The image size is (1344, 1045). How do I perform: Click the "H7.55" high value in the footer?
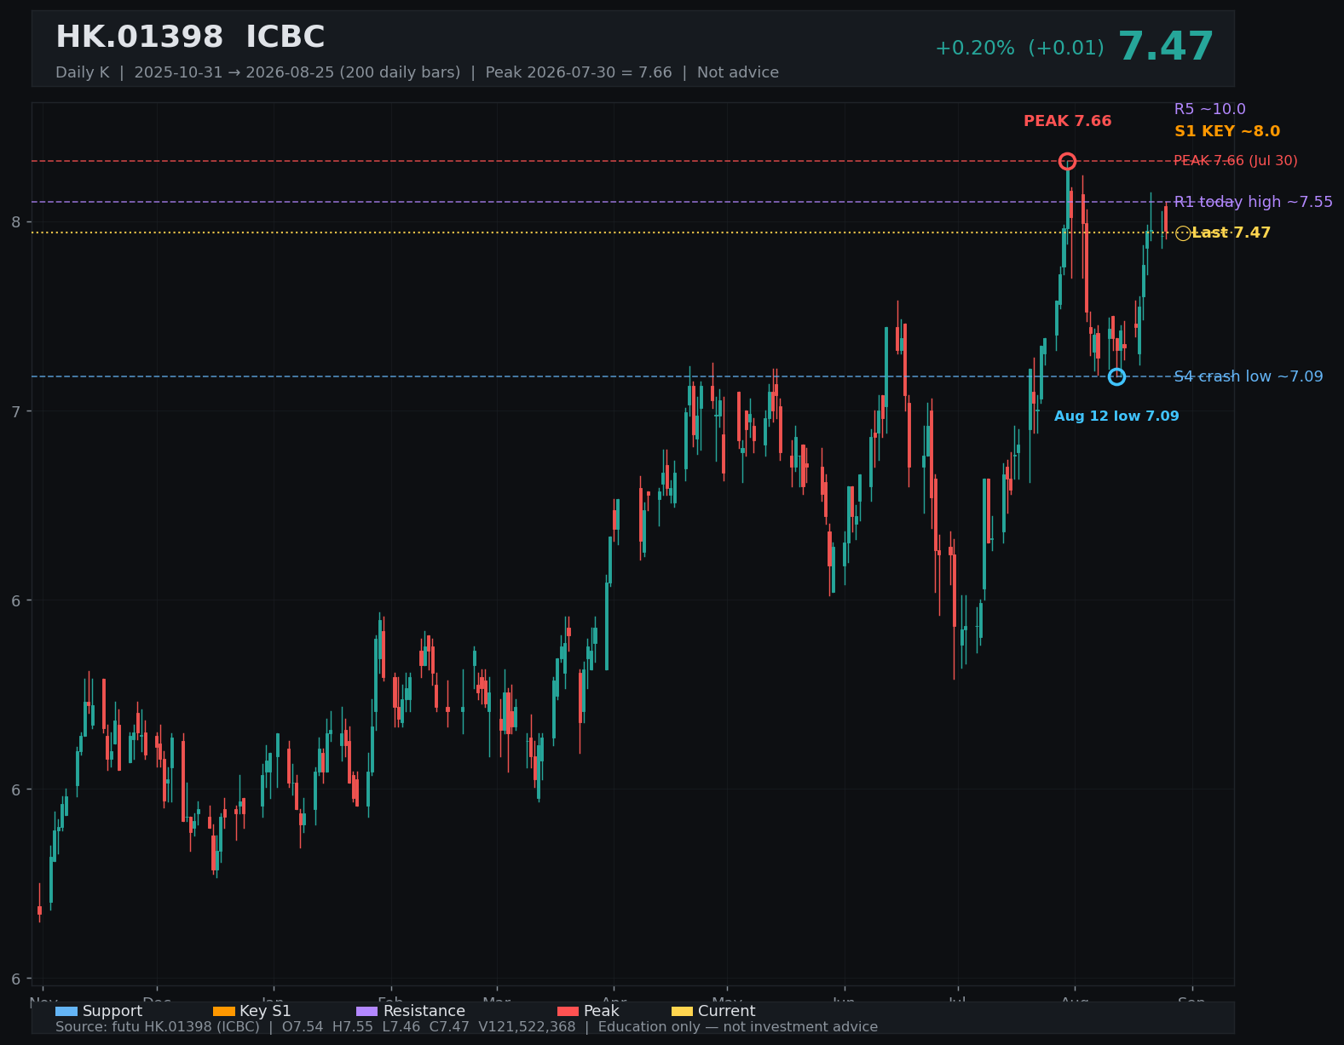(353, 1027)
